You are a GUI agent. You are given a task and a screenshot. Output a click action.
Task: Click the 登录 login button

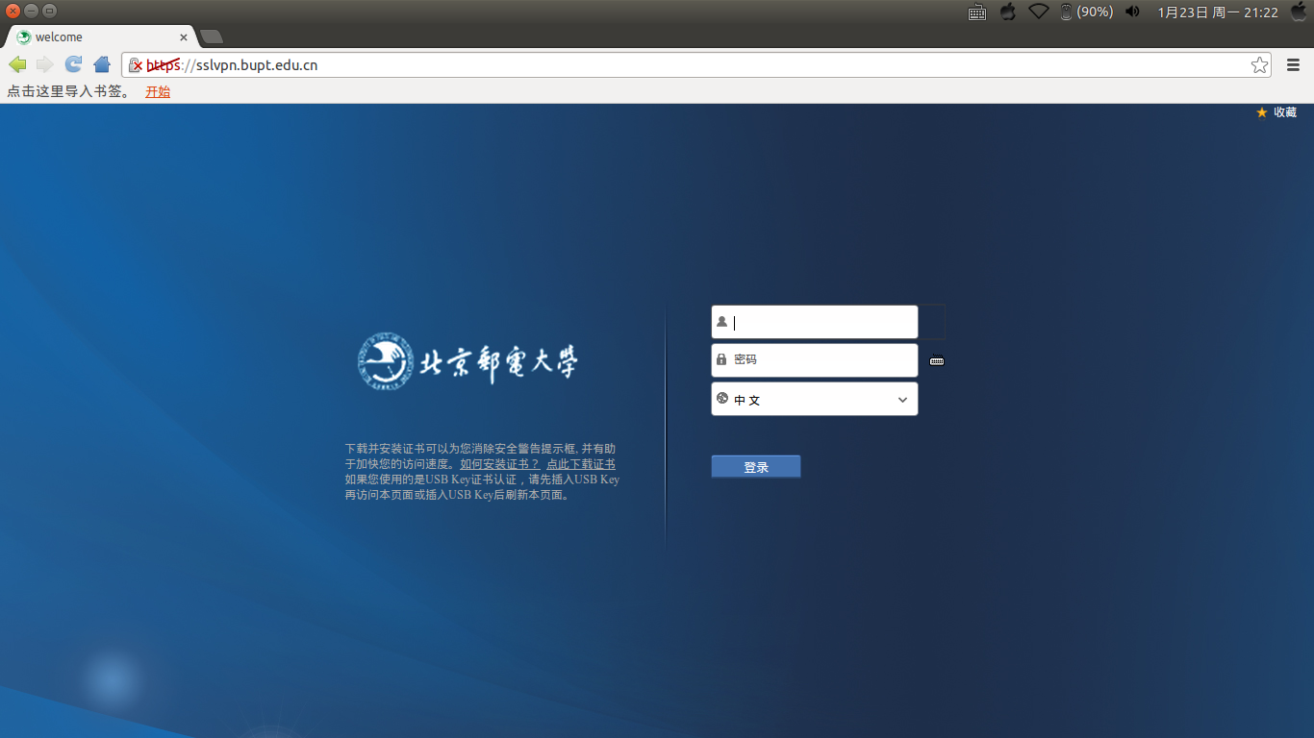coord(756,467)
